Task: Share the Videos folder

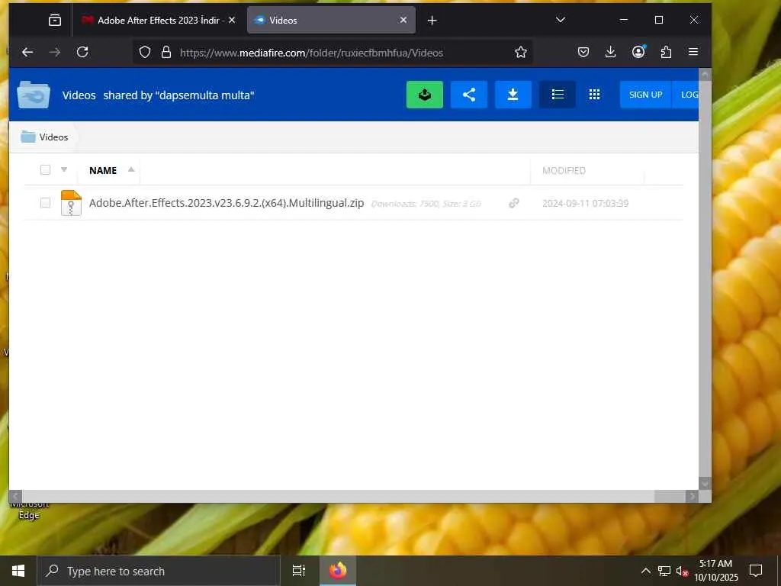Action: click(469, 95)
